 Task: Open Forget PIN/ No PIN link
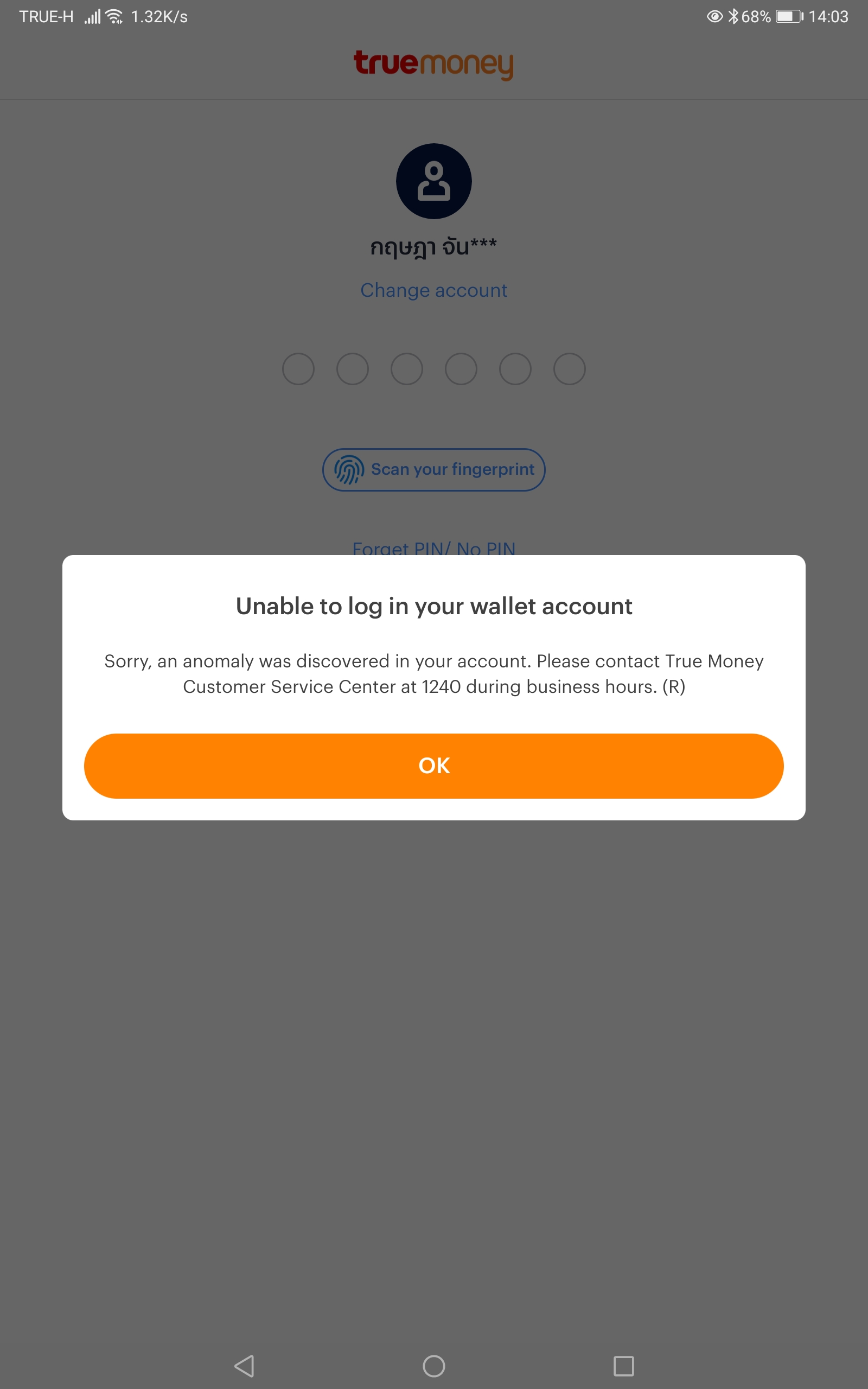[433, 547]
